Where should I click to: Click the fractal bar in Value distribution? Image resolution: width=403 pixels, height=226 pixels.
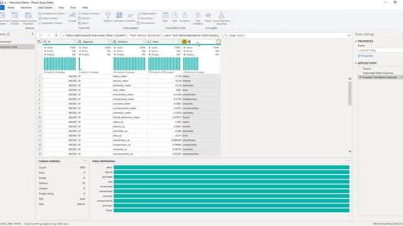click(x=231, y=210)
